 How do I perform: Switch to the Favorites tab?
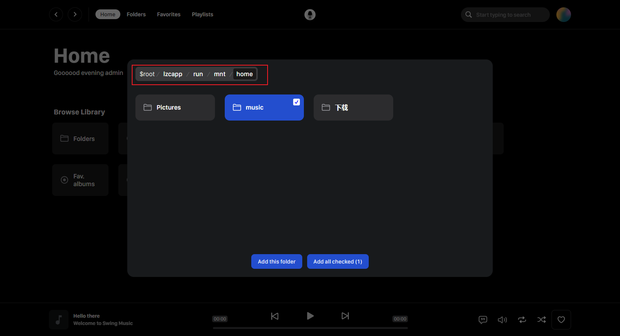pos(168,14)
